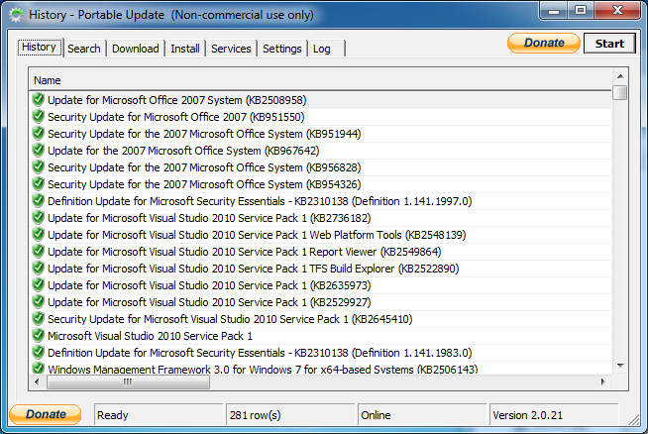Click the Portable Update app icon in title bar

(16, 15)
